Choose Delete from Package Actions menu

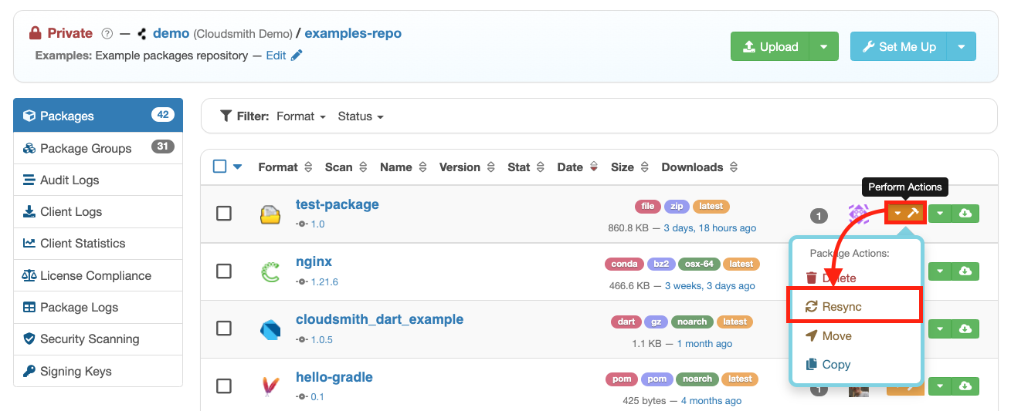click(830, 278)
